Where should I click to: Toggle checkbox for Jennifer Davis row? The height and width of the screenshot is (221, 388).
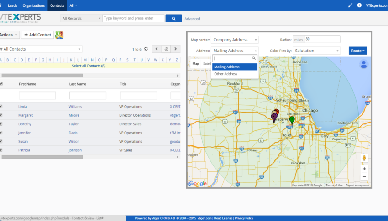click(x=1, y=133)
